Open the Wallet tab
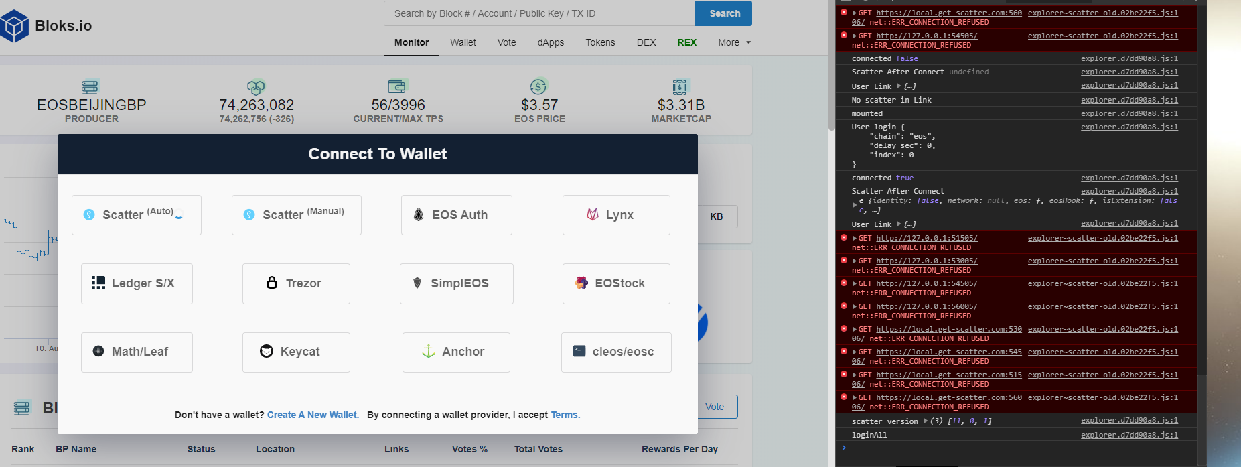This screenshot has height=467, width=1241. pyautogui.click(x=463, y=42)
